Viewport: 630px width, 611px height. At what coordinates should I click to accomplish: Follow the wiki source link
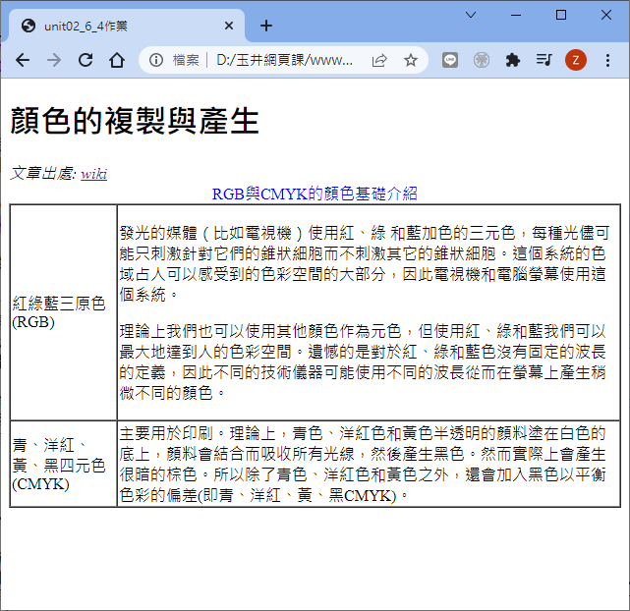[x=93, y=174]
